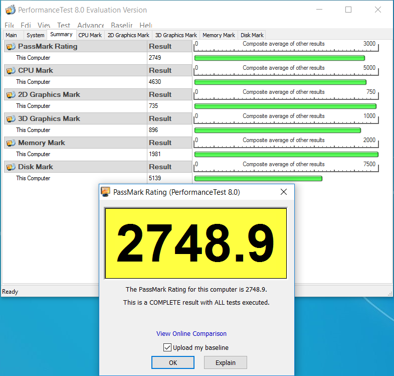Select Memory Mark result value 1981
This screenshot has height=376, width=394.
[154, 154]
